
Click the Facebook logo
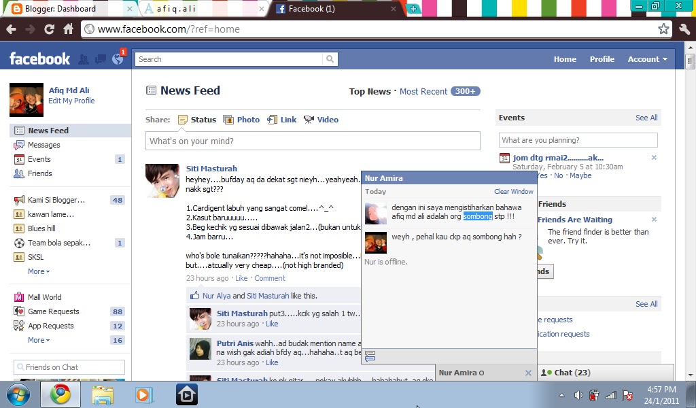pos(39,58)
